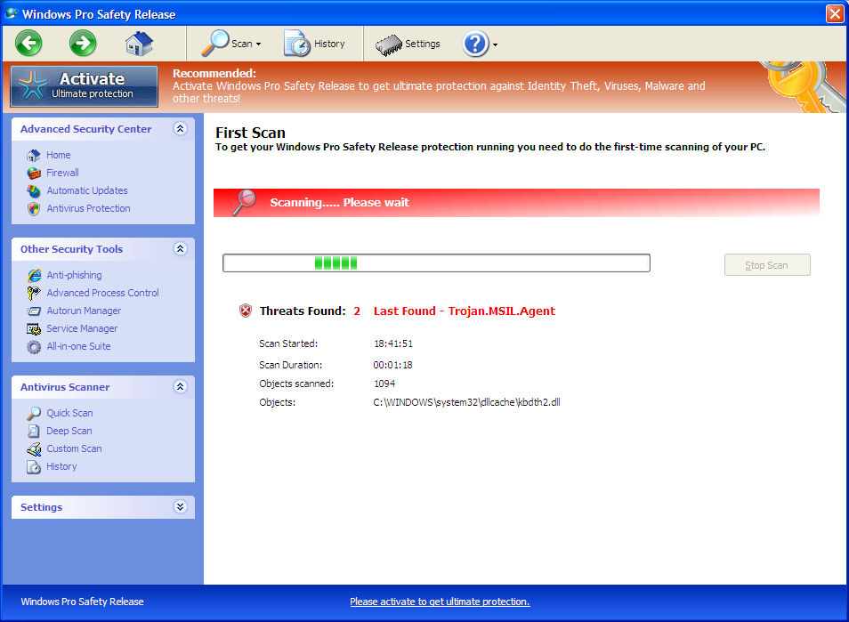849x622 pixels.
Task: Collapse the Other Security Tools panel
Action: pos(181,249)
